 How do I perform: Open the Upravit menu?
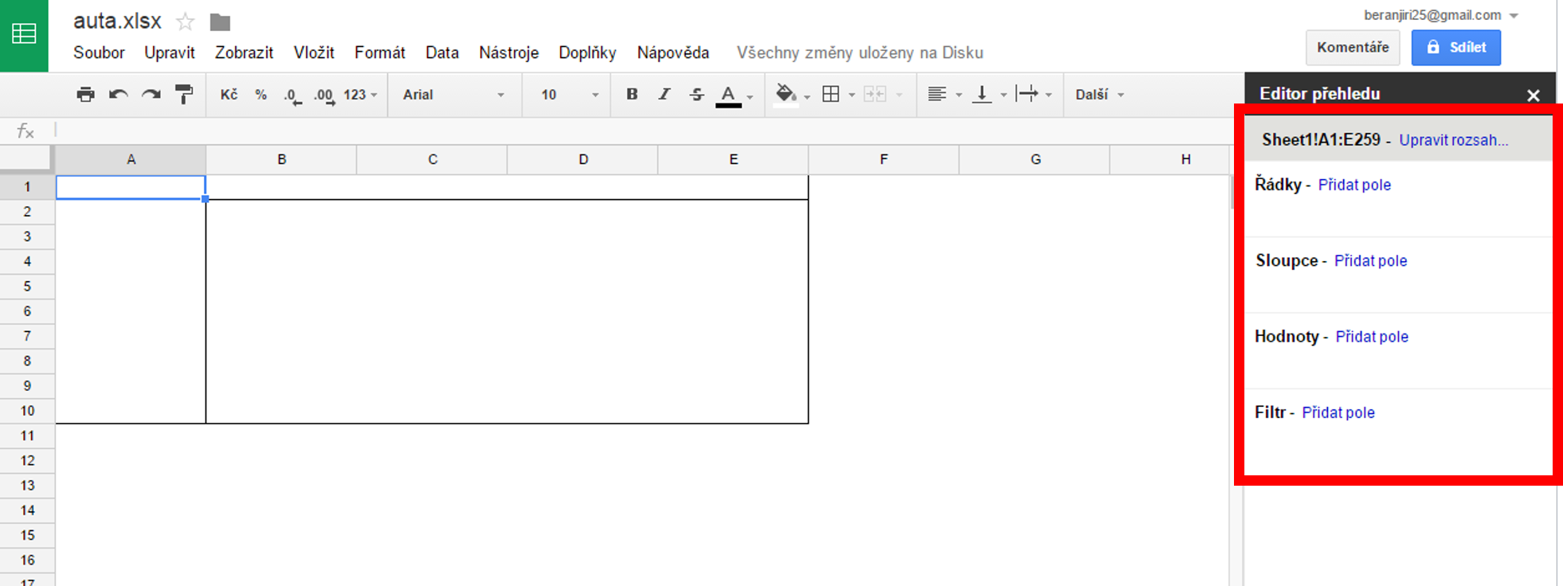coord(169,53)
